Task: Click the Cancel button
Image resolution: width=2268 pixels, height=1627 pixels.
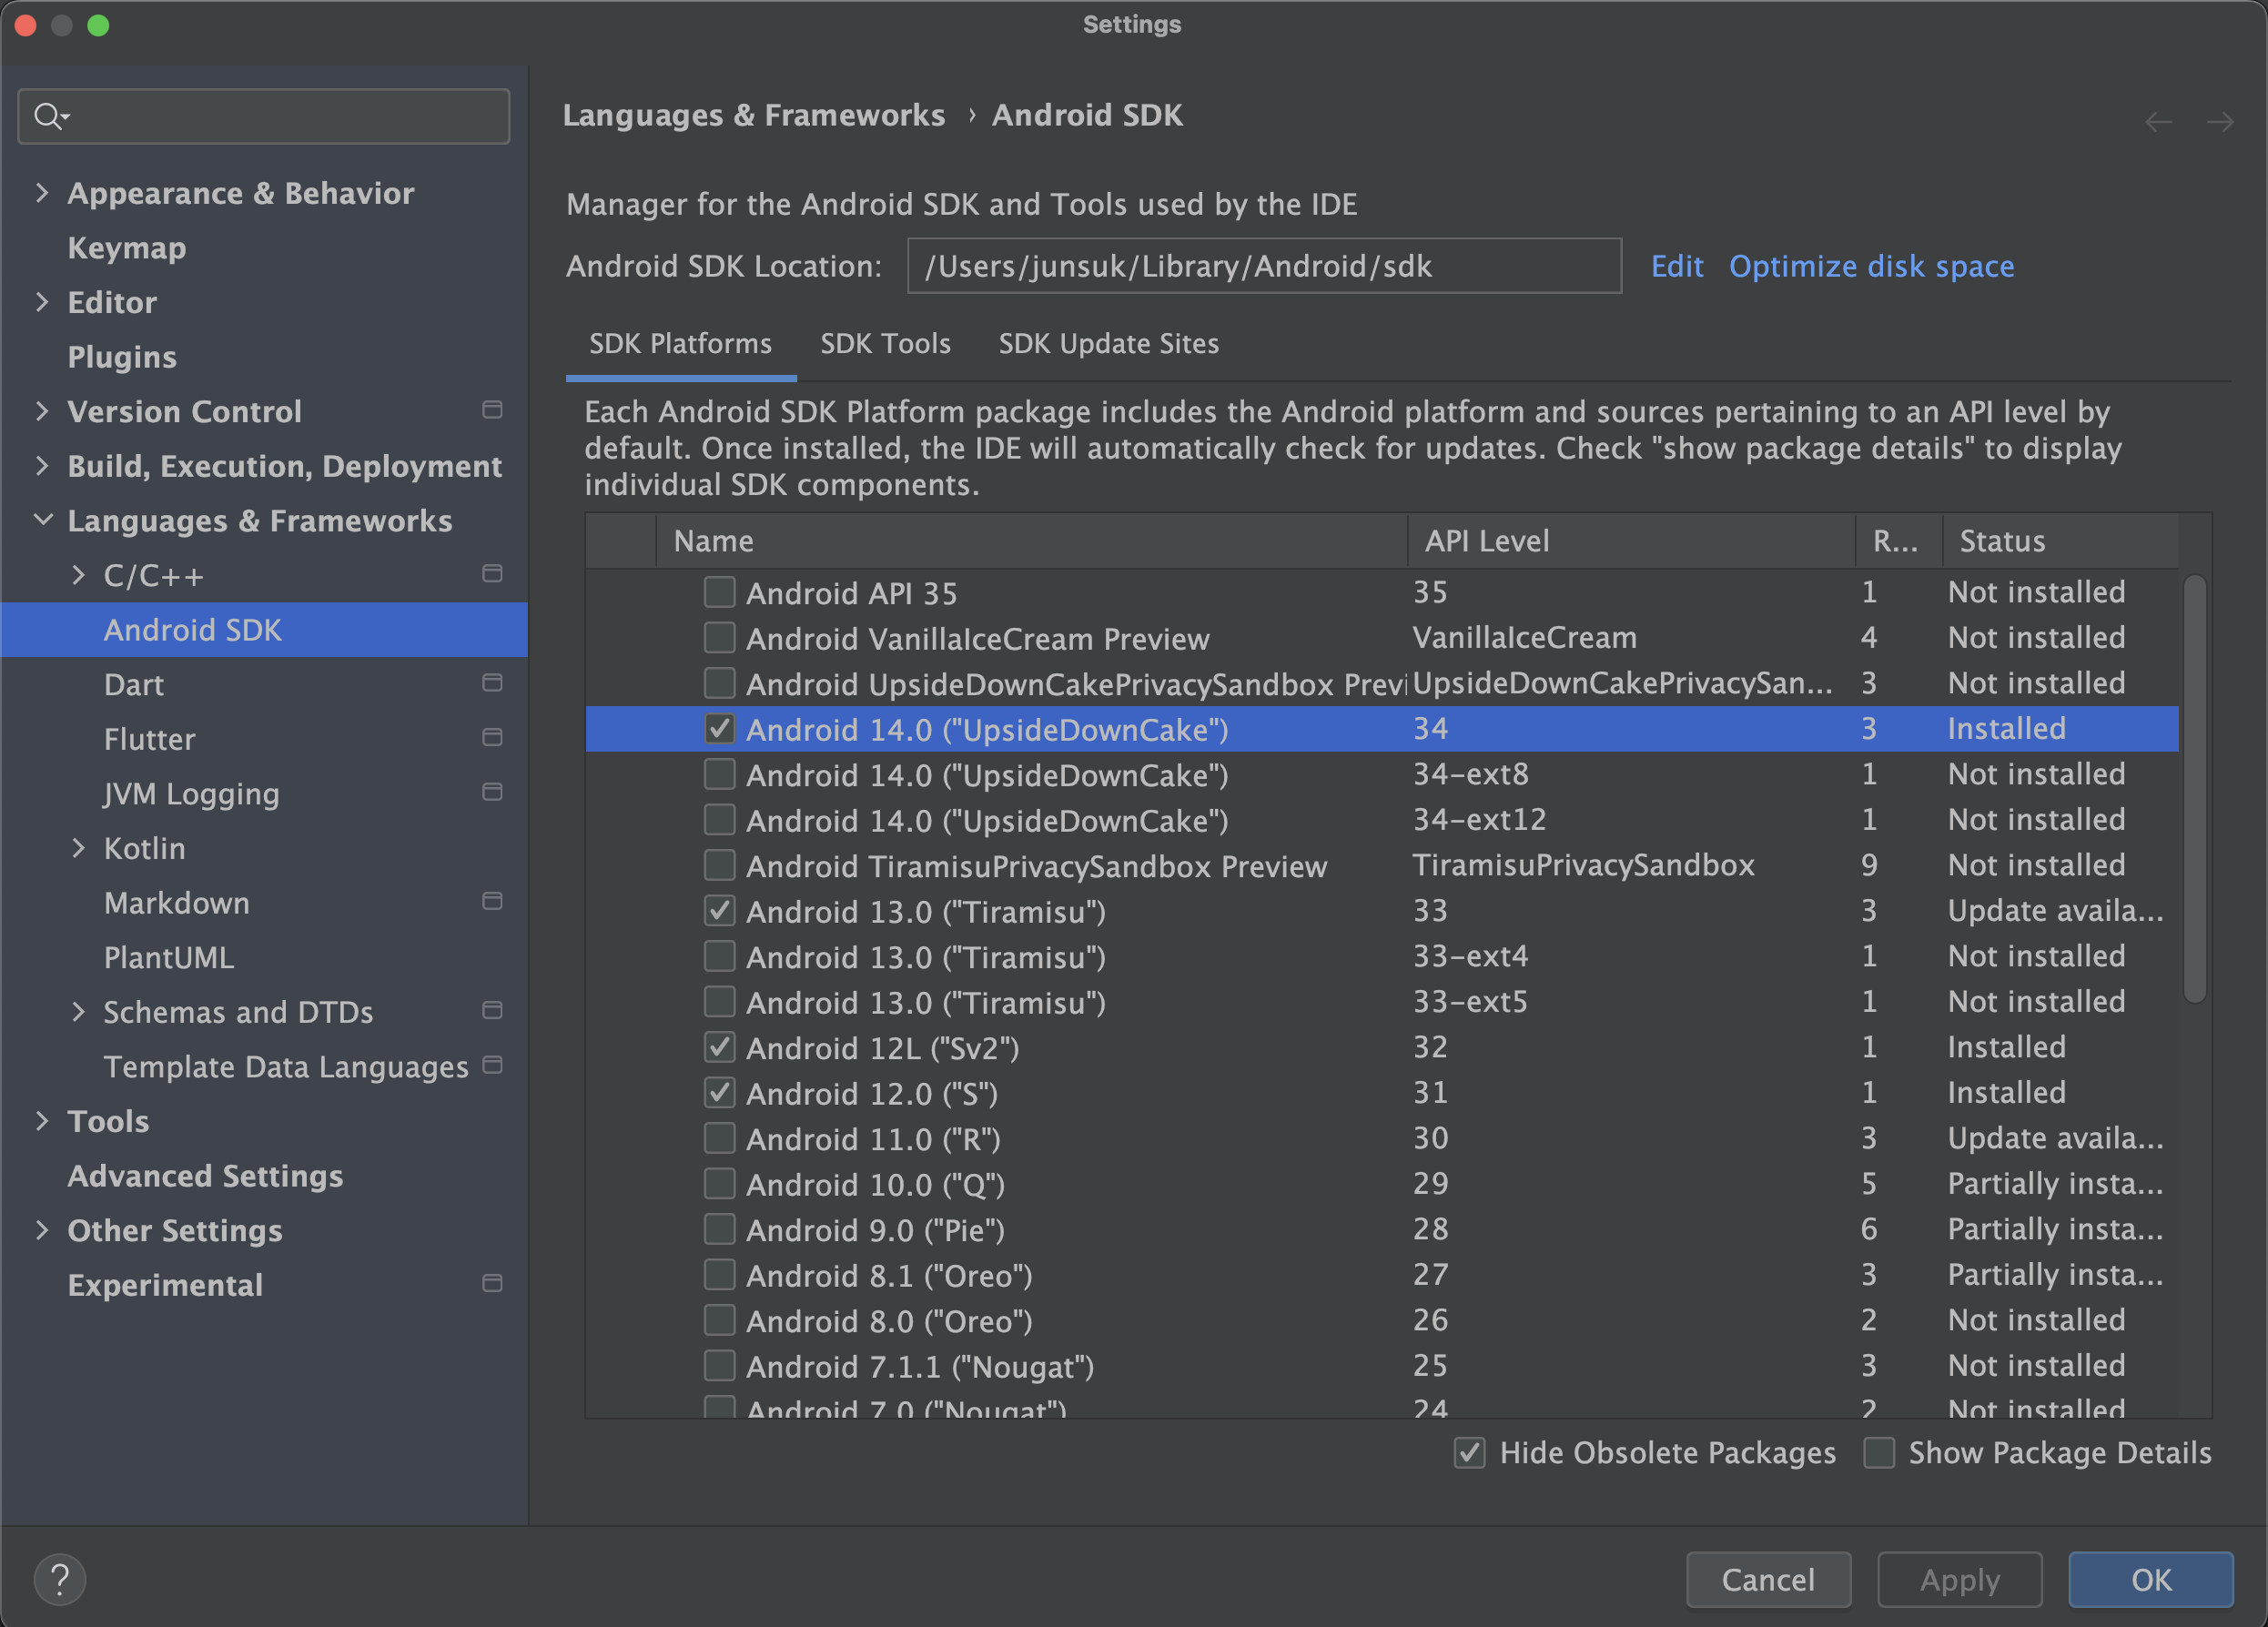Action: click(1768, 1579)
